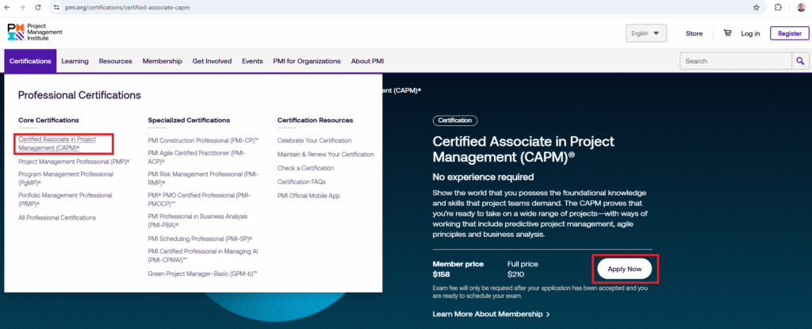Open the English language dropdown
The image size is (812, 329).
pos(646,33)
